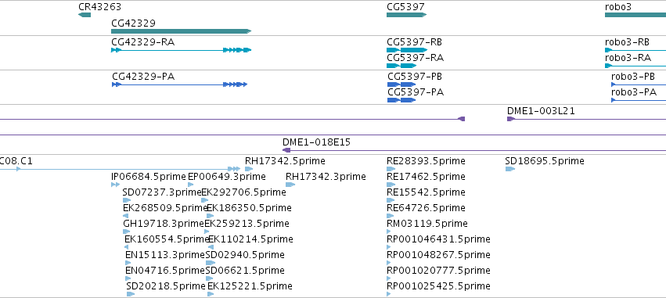Image resolution: width=666 pixels, height=298 pixels.
Task: Click the RE28393.5prime EST label
Action: (x=426, y=161)
